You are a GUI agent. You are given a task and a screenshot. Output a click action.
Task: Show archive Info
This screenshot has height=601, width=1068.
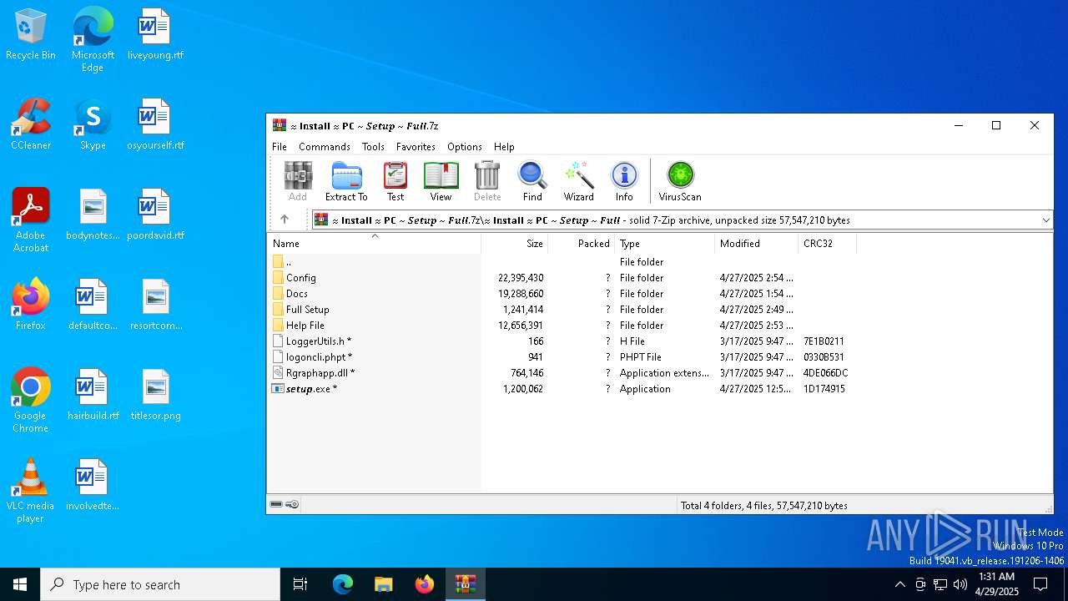[x=624, y=181]
